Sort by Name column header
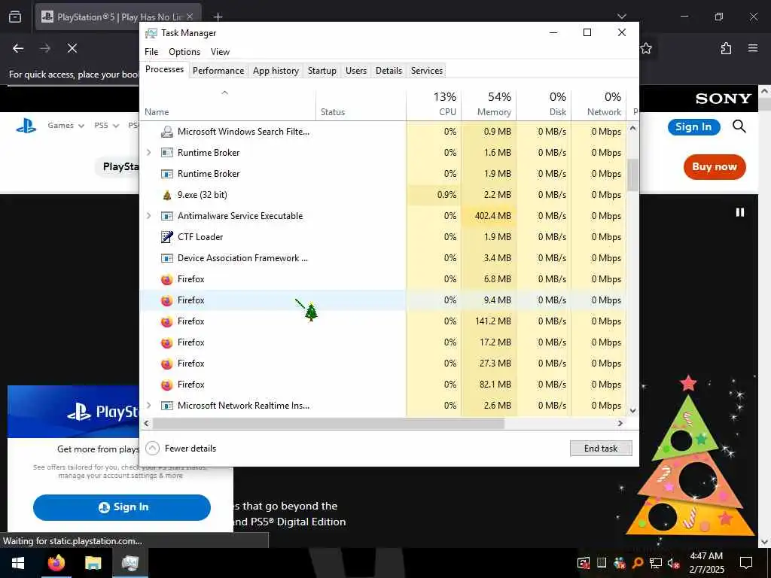 click(x=227, y=104)
